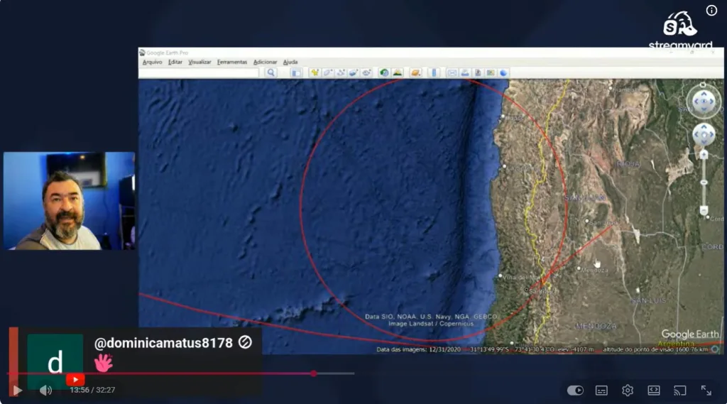Screen dimensions: 727x404
Task: Click the sunlight landscape icon
Action: point(398,73)
